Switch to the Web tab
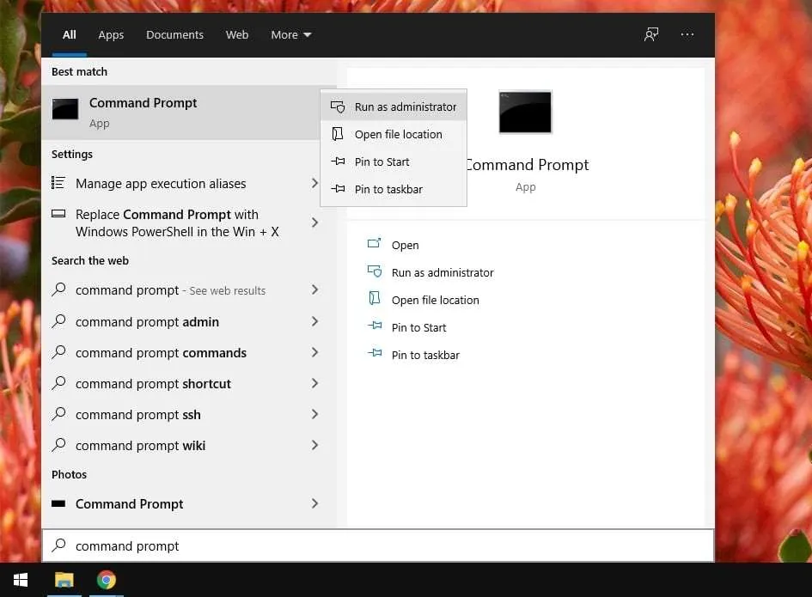The image size is (812, 597). click(x=237, y=34)
